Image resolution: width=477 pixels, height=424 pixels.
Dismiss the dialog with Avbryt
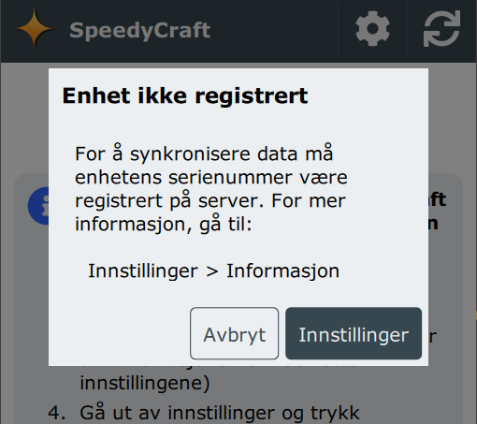[234, 333]
